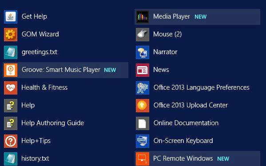Select the Help entry text
This screenshot has height=166, width=266.
point(28,105)
